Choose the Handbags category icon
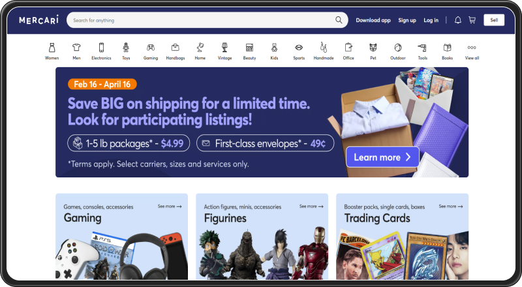The image size is (522, 287). (x=176, y=48)
